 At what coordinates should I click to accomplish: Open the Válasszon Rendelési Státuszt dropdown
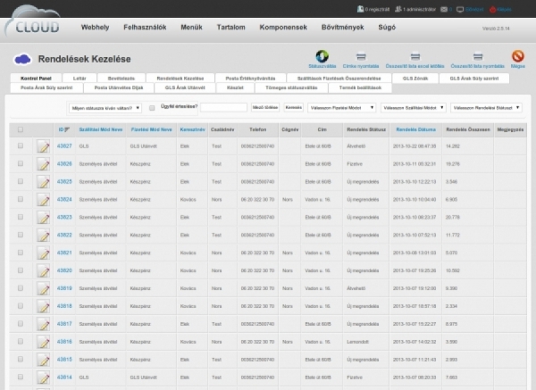[486, 108]
